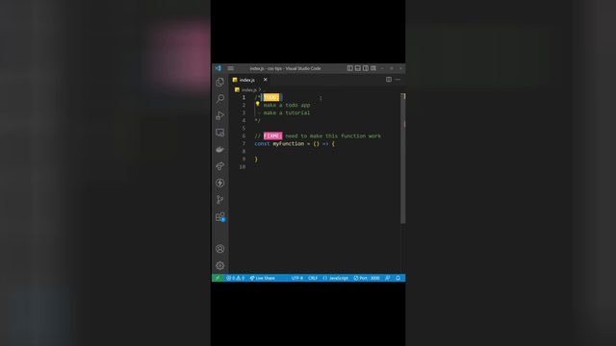This screenshot has width=616, height=346.
Task: Click the highlighted TODO: keyword
Action: tap(271, 97)
